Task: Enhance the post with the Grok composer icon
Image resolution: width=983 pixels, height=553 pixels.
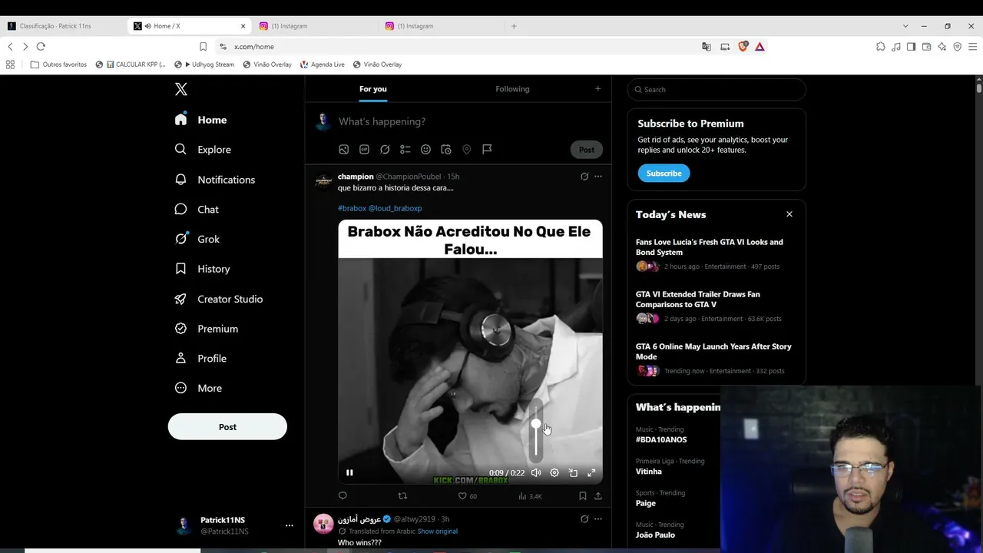Action: coord(385,150)
